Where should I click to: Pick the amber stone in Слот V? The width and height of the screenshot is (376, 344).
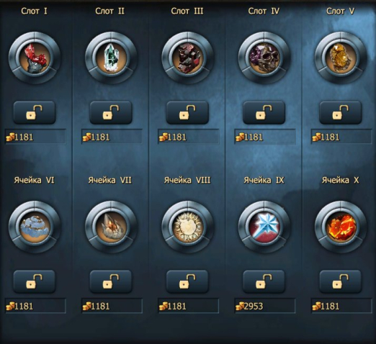(x=341, y=58)
